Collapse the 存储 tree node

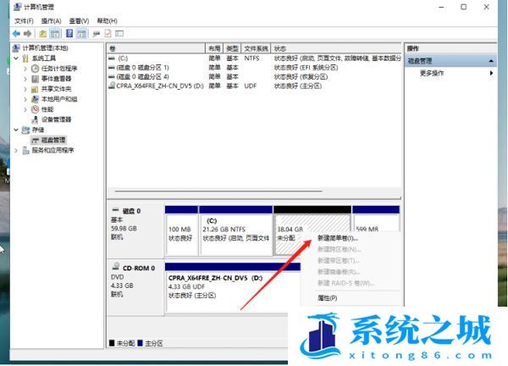tap(15, 130)
